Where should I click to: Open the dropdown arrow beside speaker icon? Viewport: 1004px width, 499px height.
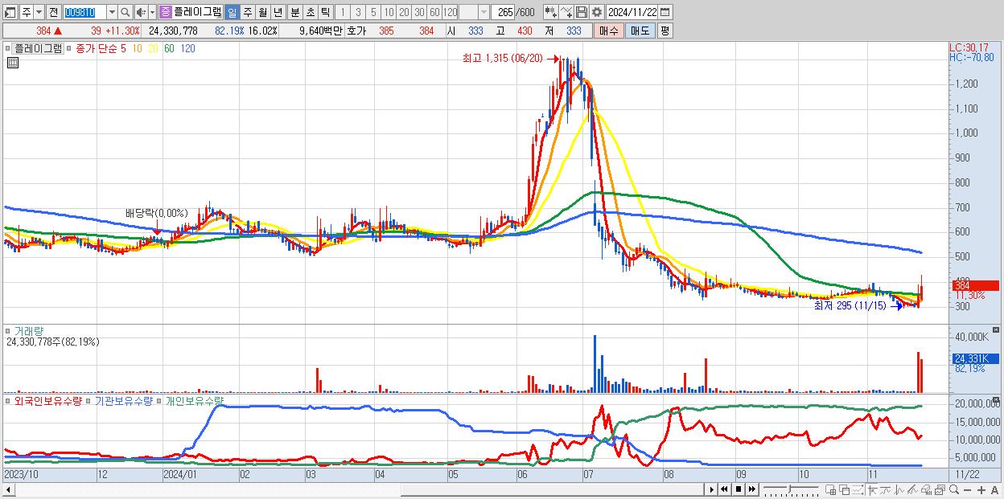pyautogui.click(x=152, y=12)
